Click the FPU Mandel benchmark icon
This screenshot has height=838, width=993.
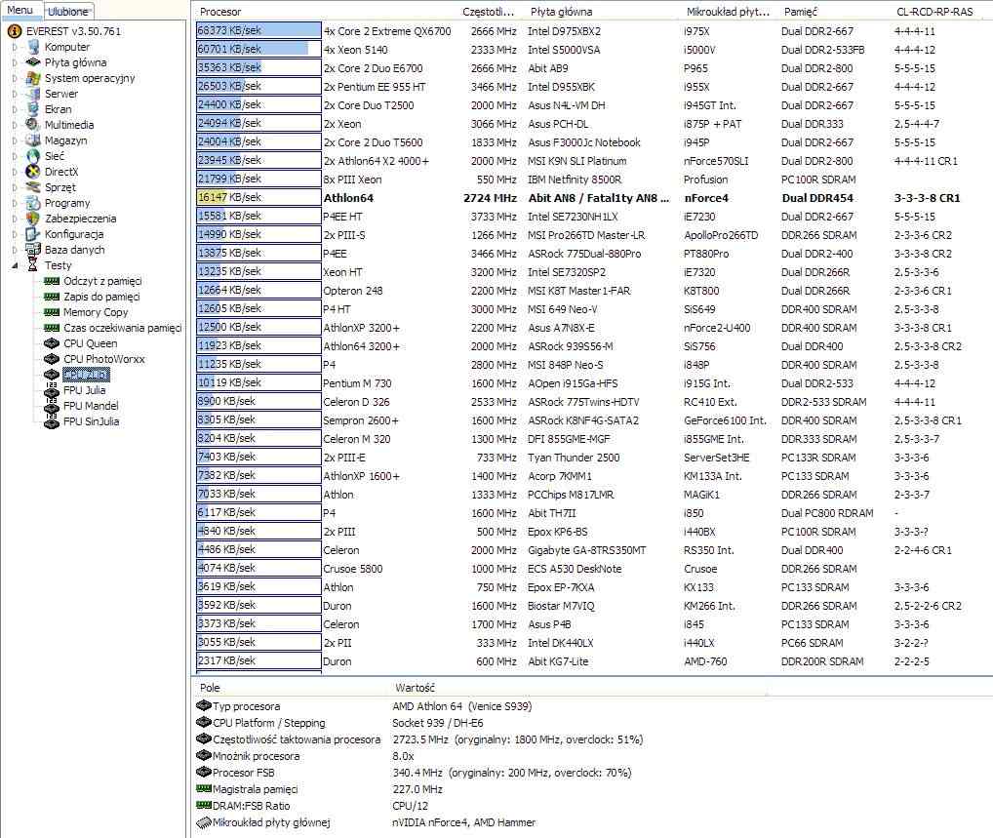pyautogui.click(x=52, y=406)
